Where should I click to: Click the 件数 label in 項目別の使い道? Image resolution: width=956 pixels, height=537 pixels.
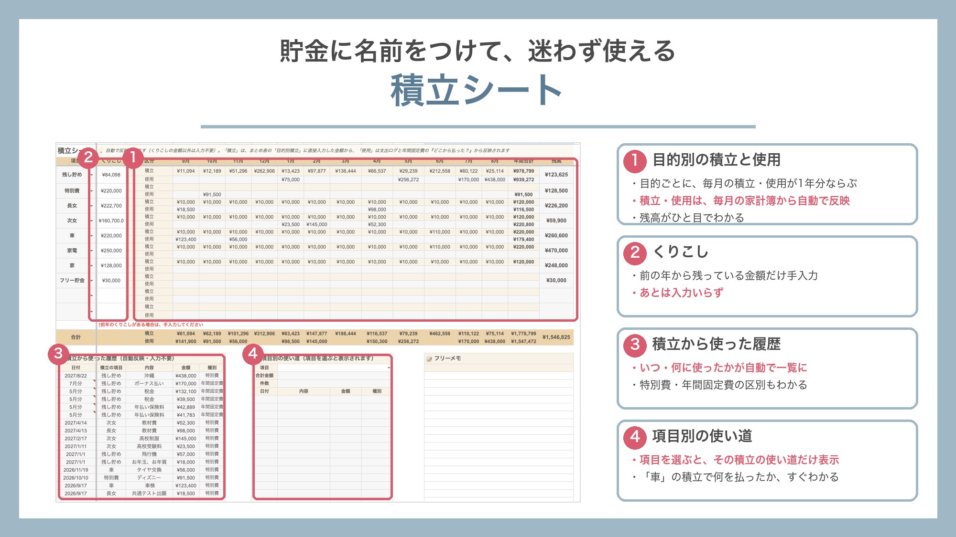coord(264,383)
